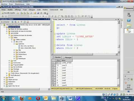The height and width of the screenshot is (101, 134).
Task: Expand Bases de données système folder
Action: [x=7, y=29]
